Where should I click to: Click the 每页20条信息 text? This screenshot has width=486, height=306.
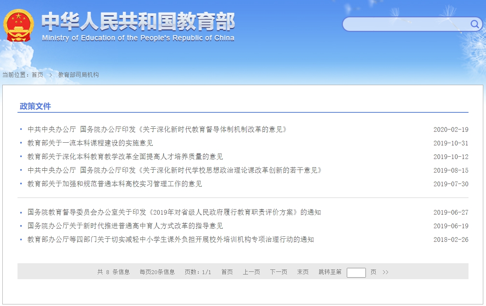pos(157,272)
